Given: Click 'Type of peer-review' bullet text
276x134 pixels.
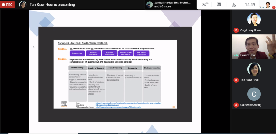Looking at the screenshot, I should [x=78, y=79].
